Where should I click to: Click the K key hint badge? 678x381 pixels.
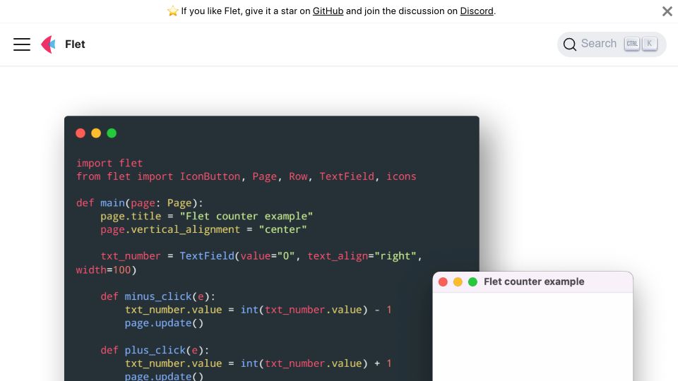pyautogui.click(x=650, y=44)
